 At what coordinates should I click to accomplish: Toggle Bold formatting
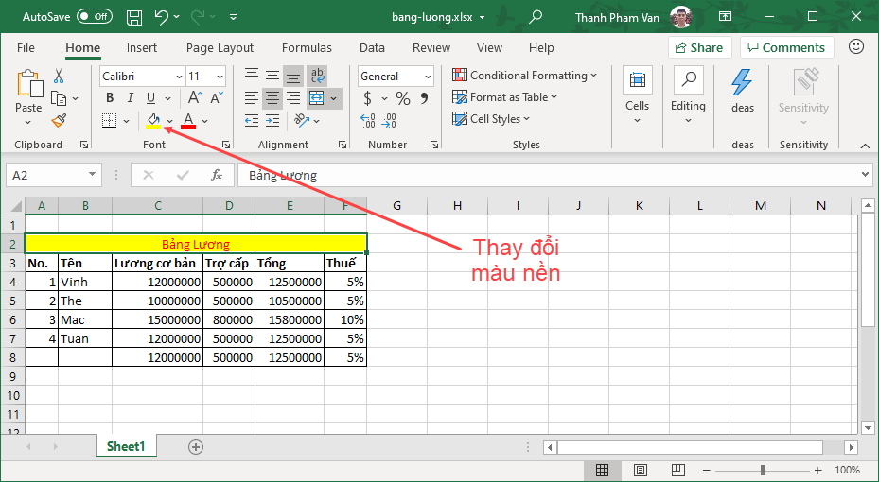(110, 98)
